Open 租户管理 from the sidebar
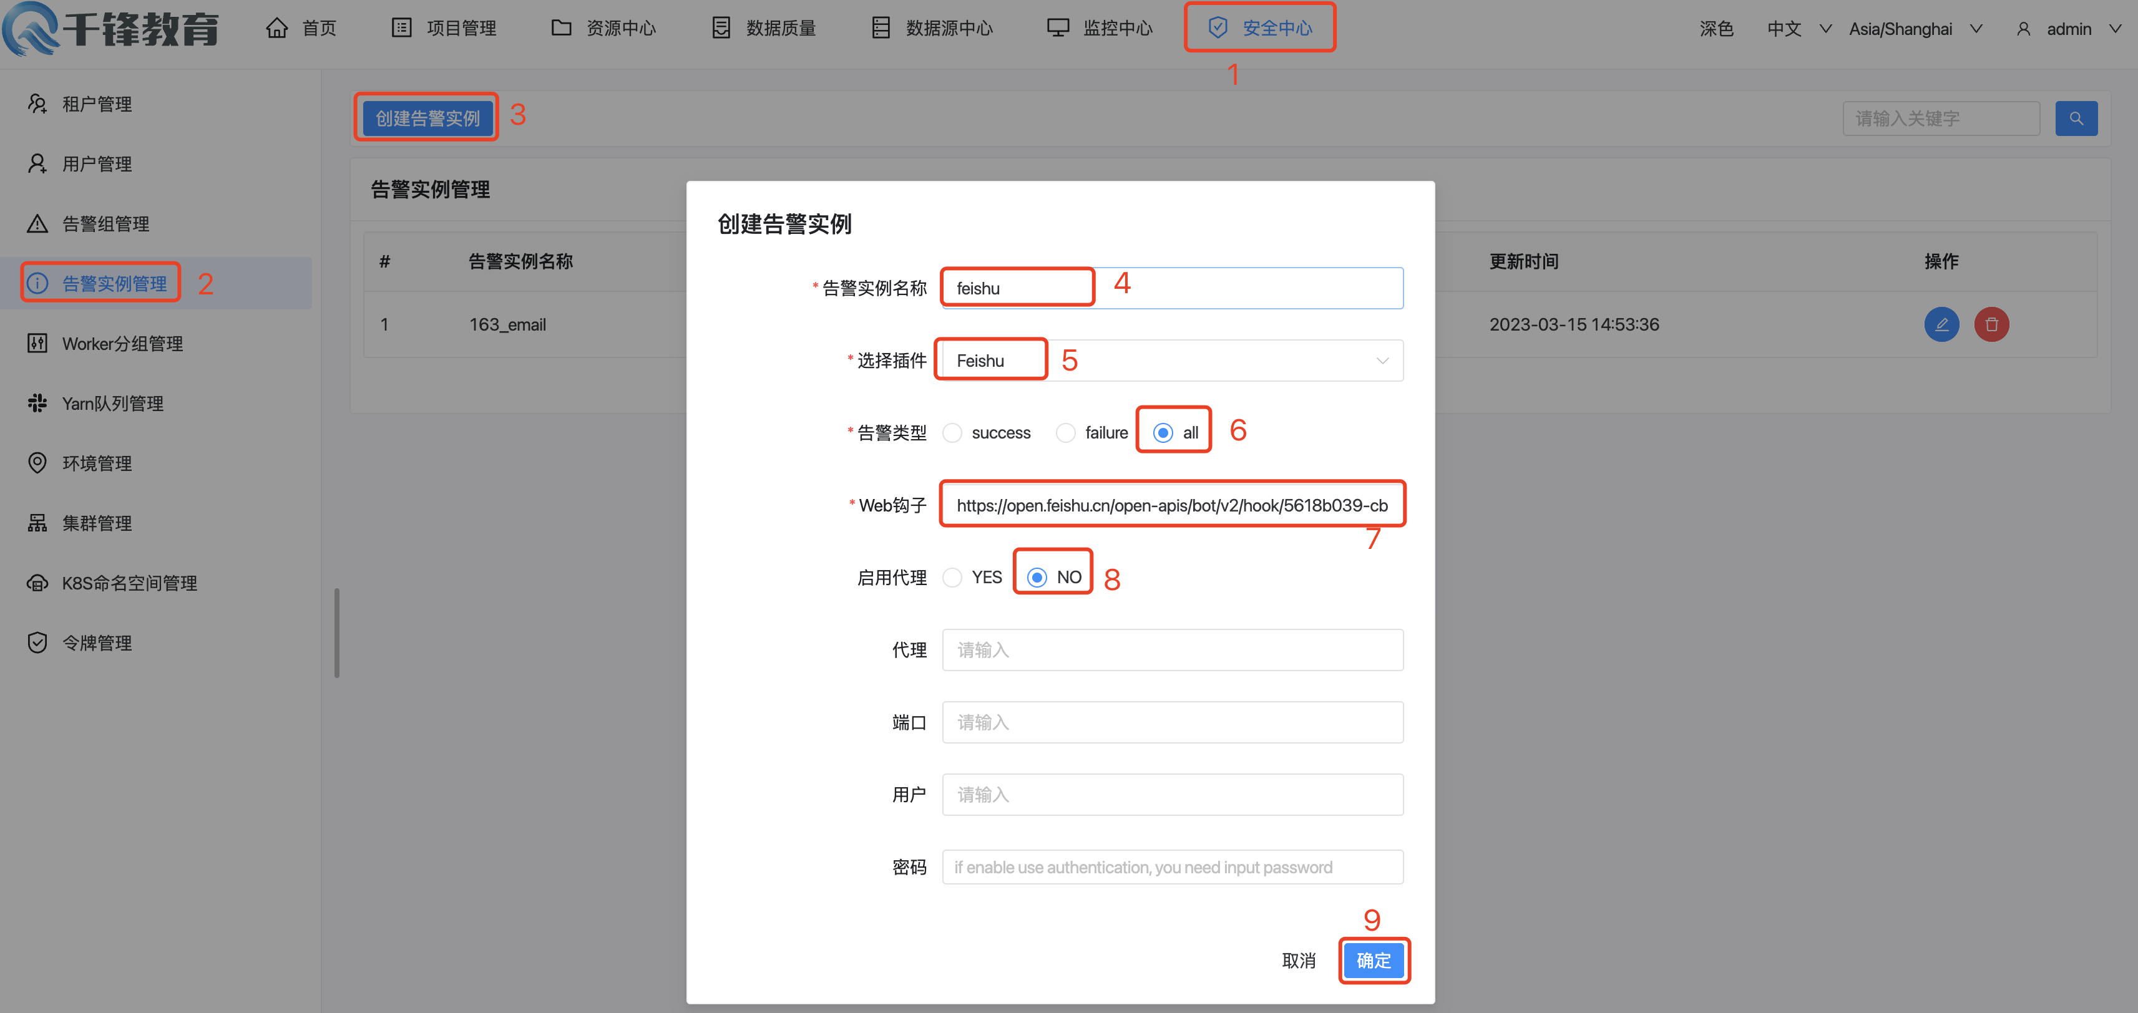The height and width of the screenshot is (1013, 2138). pyautogui.click(x=96, y=104)
